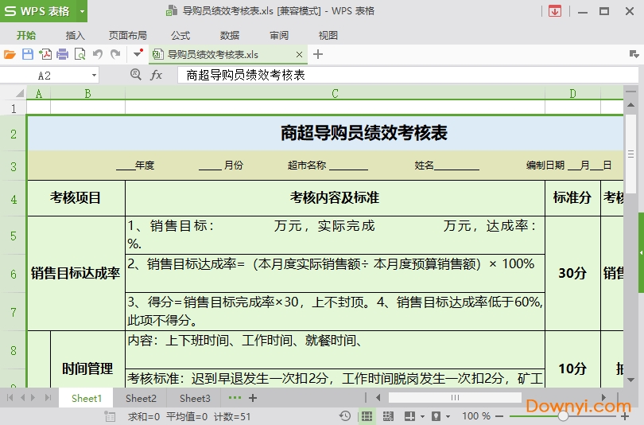Open the 数据 ribbon tab
Screen dimensions: 644x425
[230, 35]
